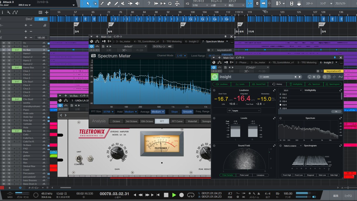This screenshot has width=357, height=201.
Task: Click the reset meters icon in Insight
Action: [x=310, y=77]
